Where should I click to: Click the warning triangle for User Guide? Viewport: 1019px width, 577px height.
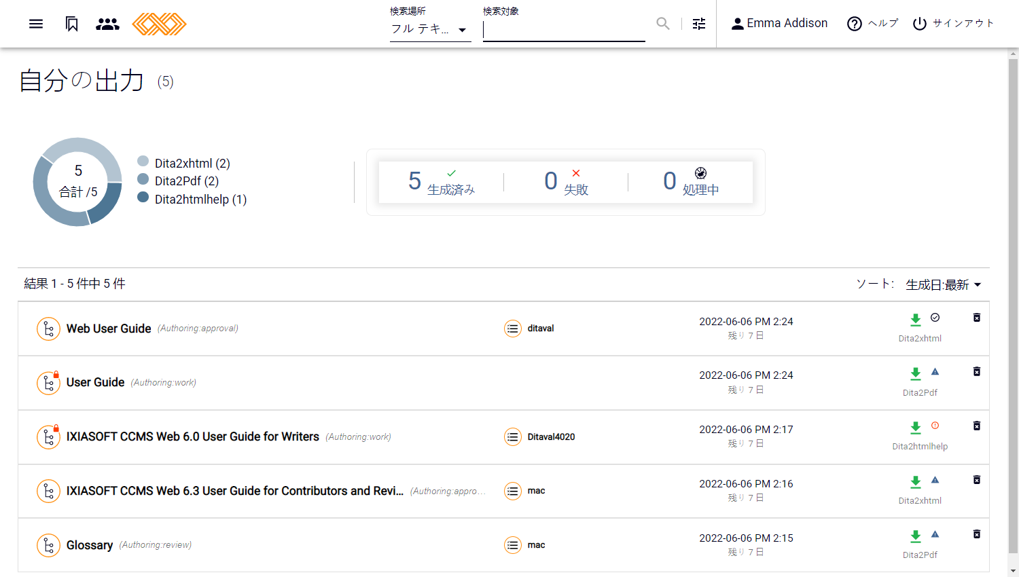point(935,371)
